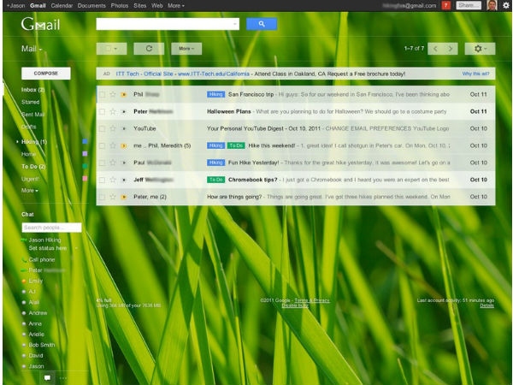The width and height of the screenshot is (513, 385).
Task: Open the account profile photo
Action: (492, 5)
